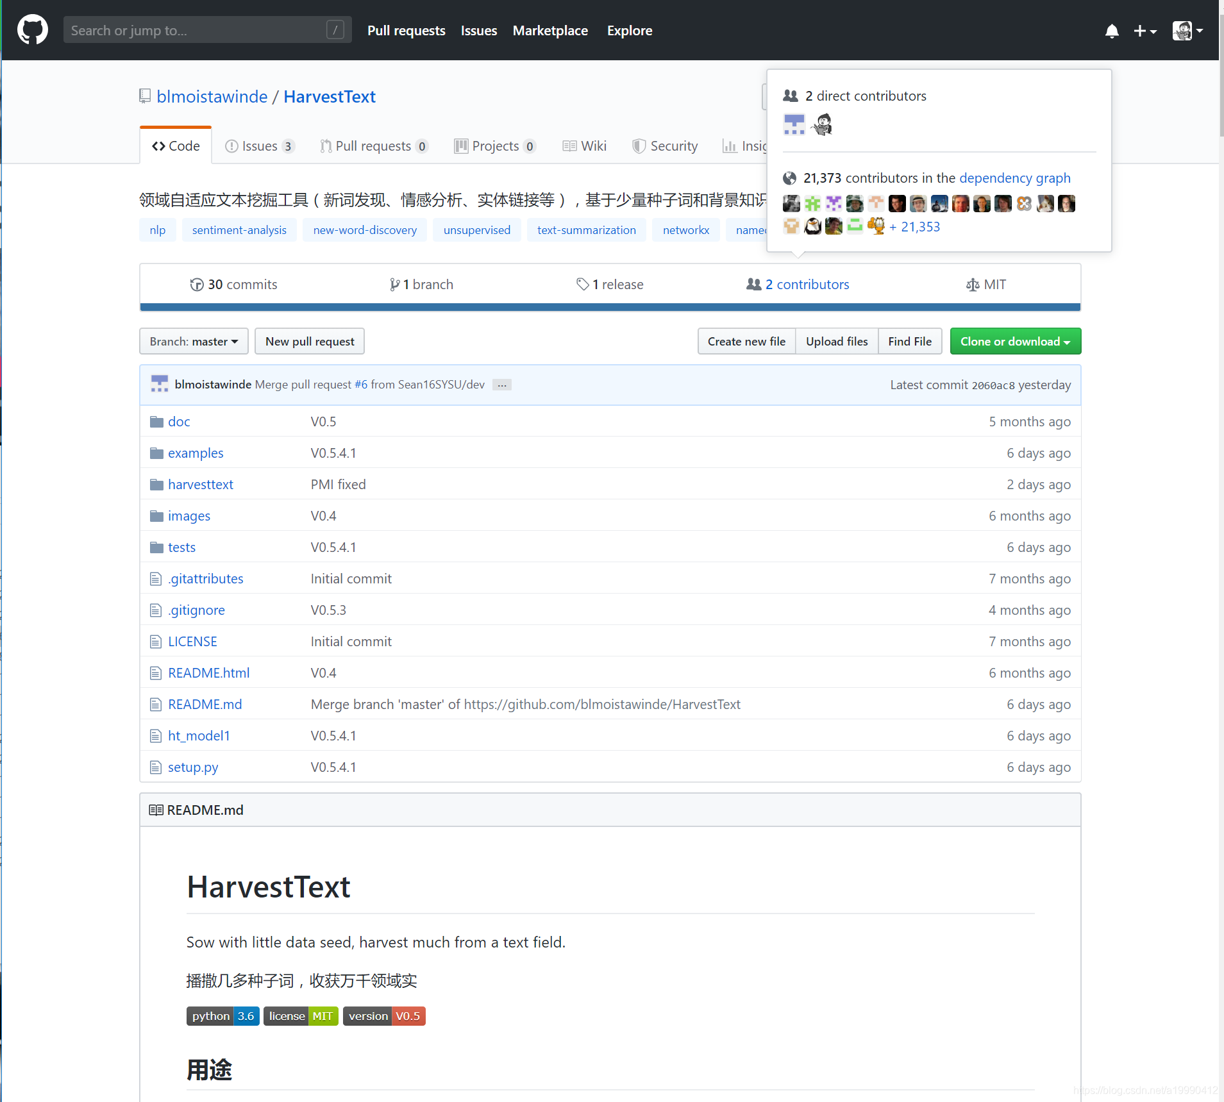The image size is (1224, 1102).
Task: Open the setup.py file
Action: 193,767
